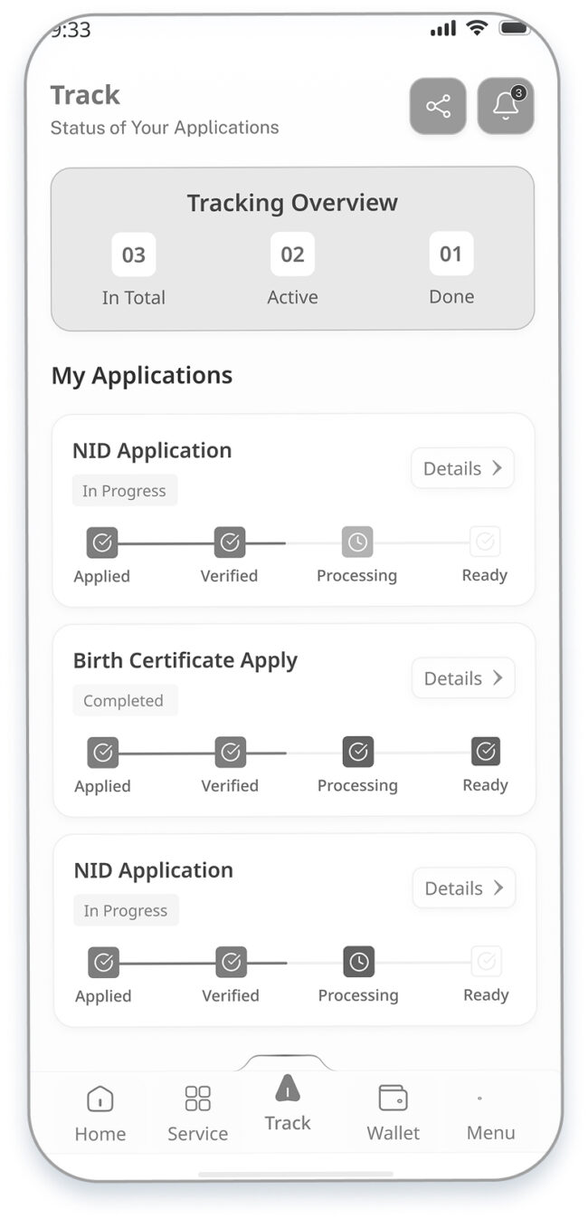Tap the Processing clock icon in first NID card
This screenshot has width=588, height=1219.
[x=357, y=542]
